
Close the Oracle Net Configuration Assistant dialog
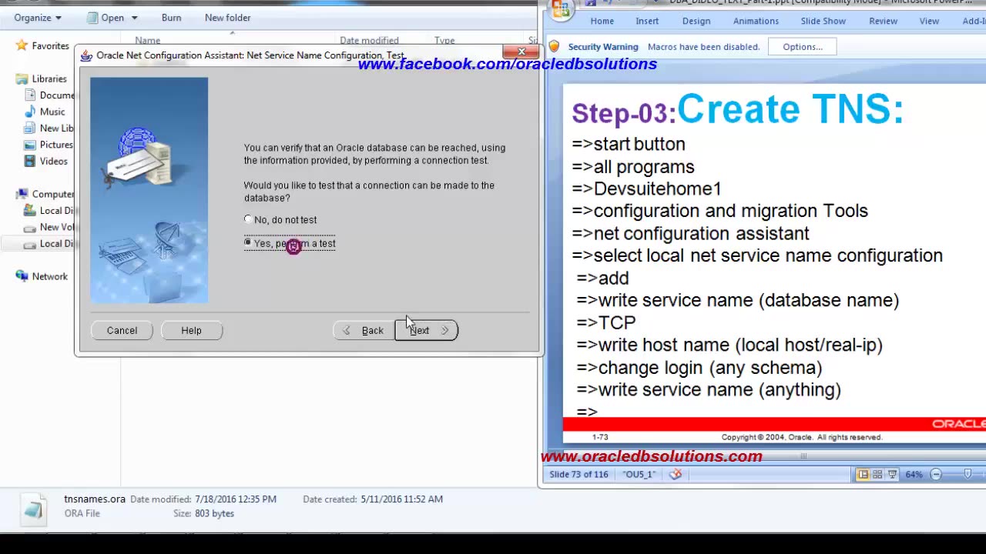522,52
